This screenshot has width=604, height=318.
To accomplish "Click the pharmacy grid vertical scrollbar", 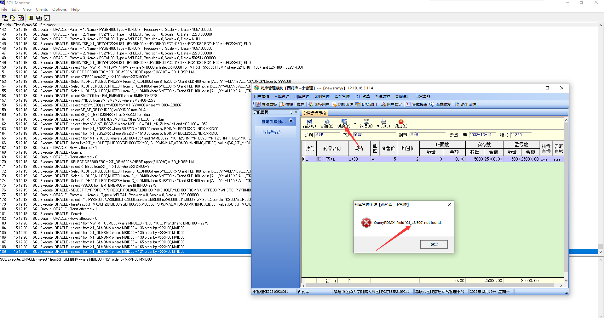I will 566,200.
